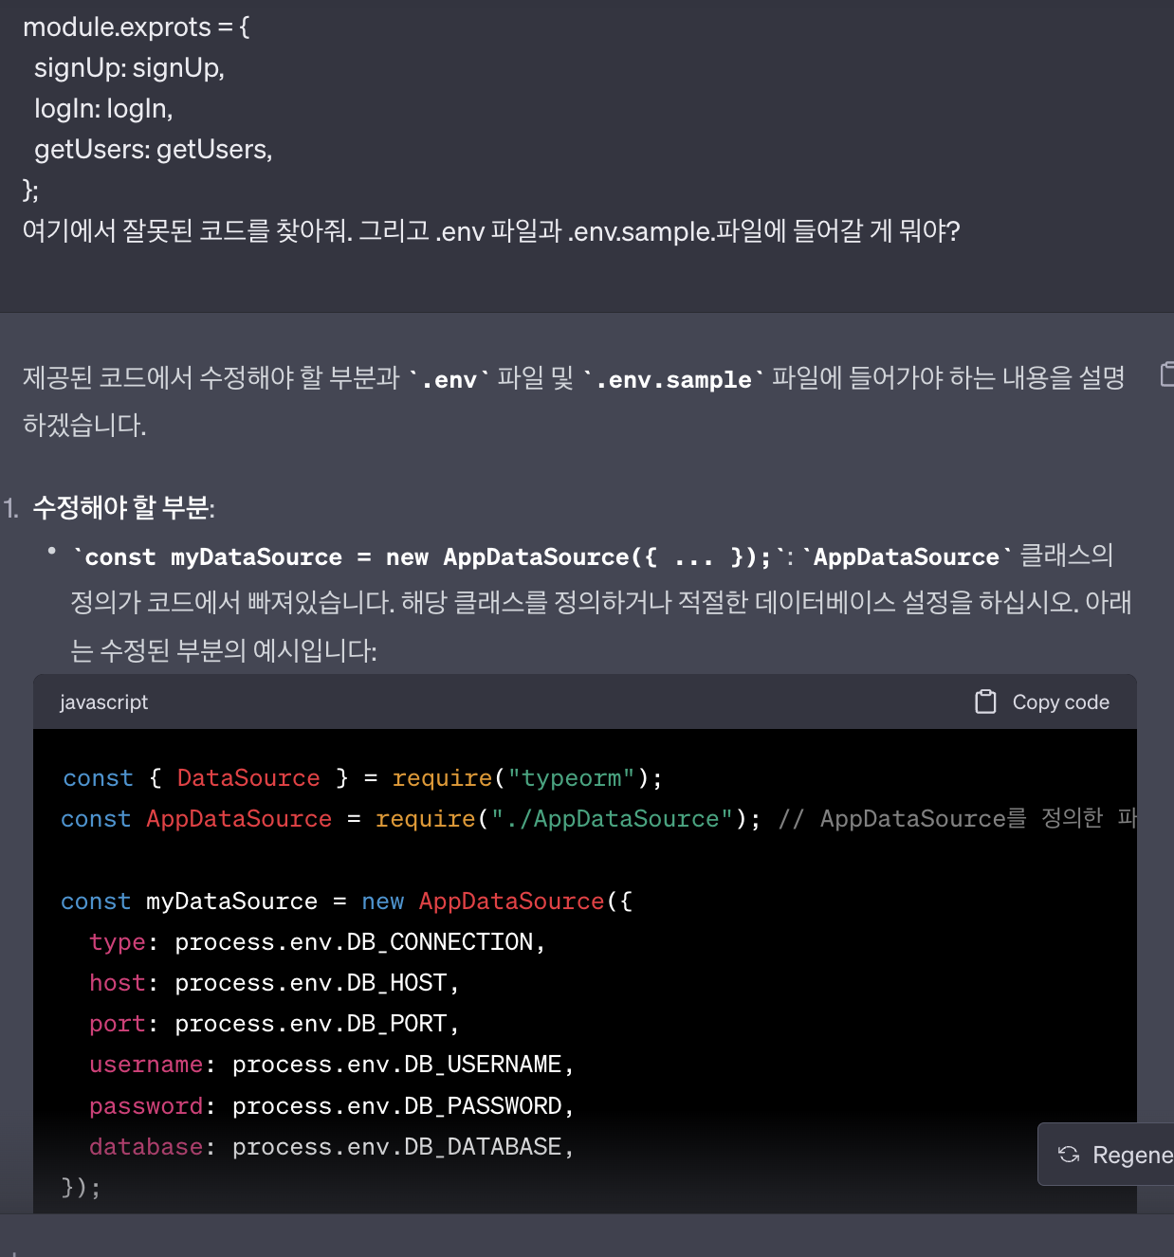Click the question sentence about .env files

pos(491,231)
